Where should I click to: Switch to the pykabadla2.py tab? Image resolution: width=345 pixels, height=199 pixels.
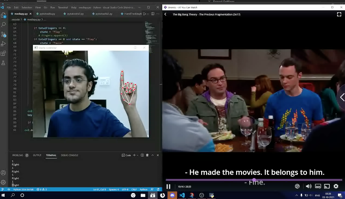pyautogui.click(x=104, y=14)
